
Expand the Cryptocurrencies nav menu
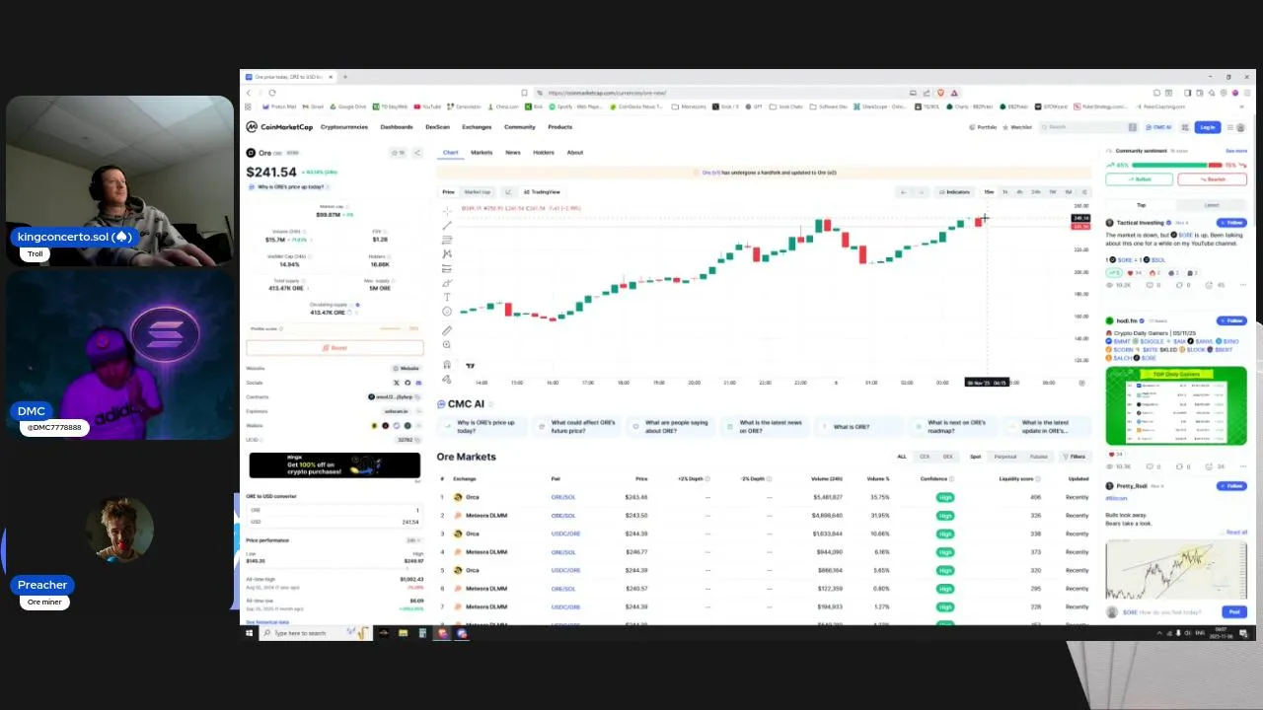click(344, 127)
